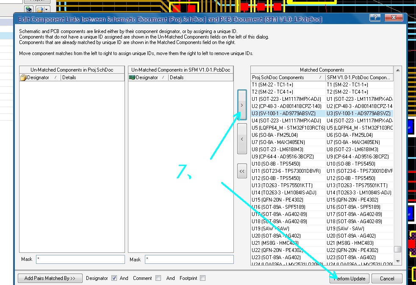Select T2 (SM-22 - TC4-1+) in PcbDoc column
416x285 pixels.
pos(360,92)
